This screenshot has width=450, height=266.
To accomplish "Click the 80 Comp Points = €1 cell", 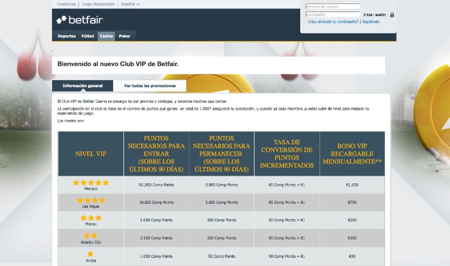I will click(287, 185).
